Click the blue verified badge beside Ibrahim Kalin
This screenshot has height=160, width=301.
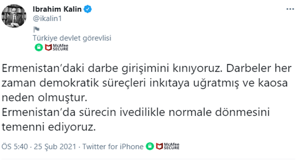(x=88, y=10)
